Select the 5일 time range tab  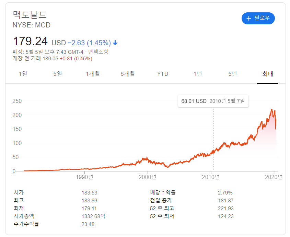pos(58,74)
